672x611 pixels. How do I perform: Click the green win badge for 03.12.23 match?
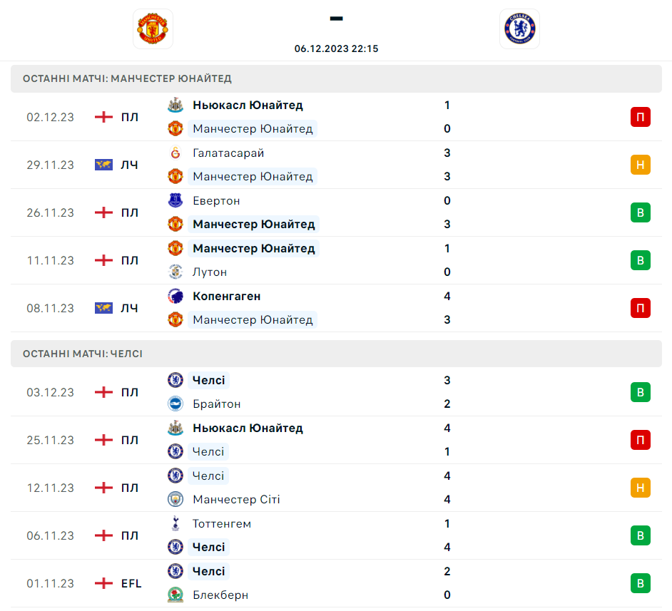640,392
